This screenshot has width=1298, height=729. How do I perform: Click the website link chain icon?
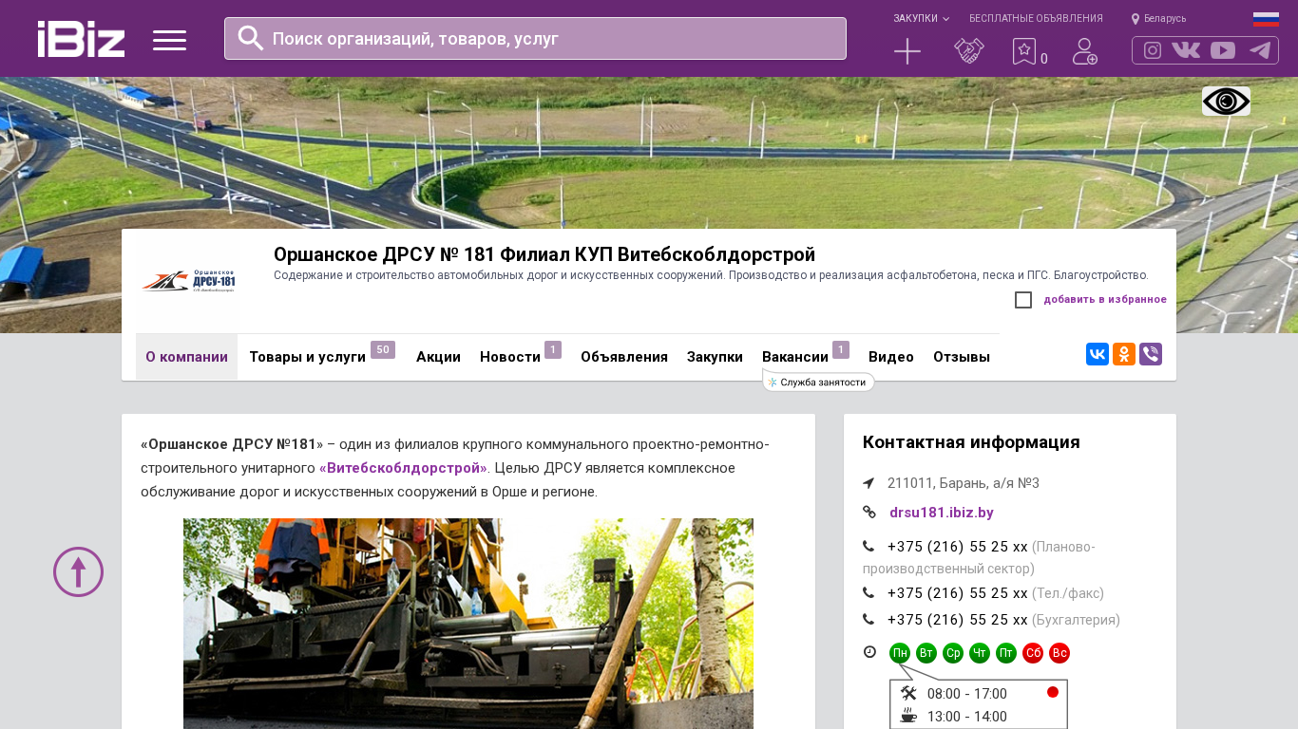point(869,513)
